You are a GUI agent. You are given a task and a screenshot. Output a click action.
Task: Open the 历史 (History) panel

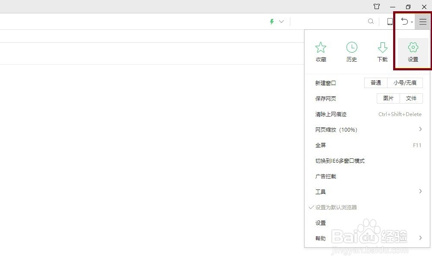pyautogui.click(x=352, y=51)
